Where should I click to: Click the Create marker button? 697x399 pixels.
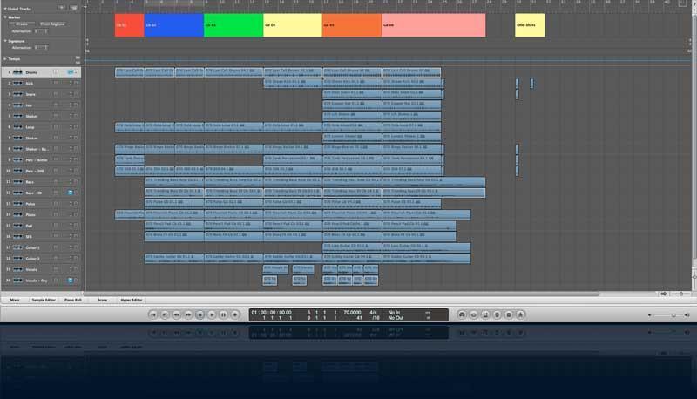tap(22, 24)
